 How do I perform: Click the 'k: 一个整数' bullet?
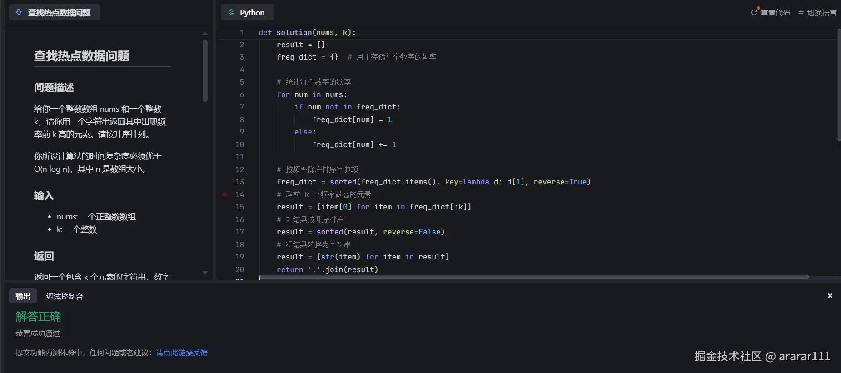(77, 229)
